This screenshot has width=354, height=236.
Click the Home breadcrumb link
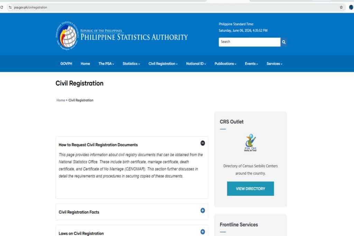pyautogui.click(x=60, y=100)
